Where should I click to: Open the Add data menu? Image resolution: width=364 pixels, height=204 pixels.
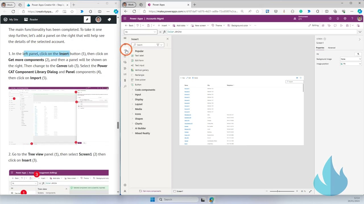(x=181, y=25)
